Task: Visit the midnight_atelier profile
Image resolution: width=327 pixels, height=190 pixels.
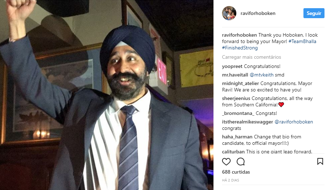Action: [241, 83]
